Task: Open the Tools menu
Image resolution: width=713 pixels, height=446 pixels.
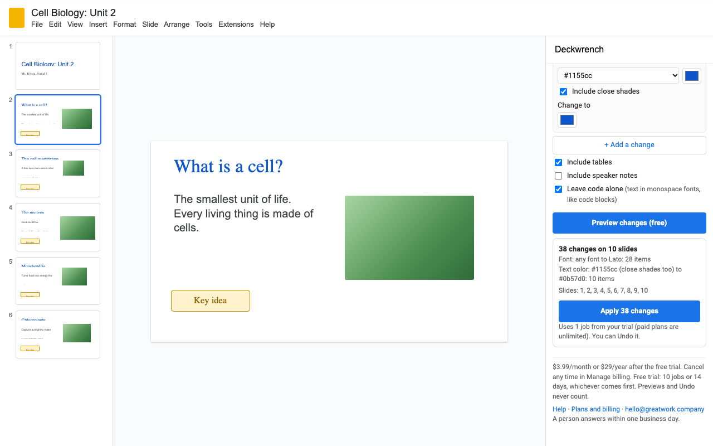Action: pyautogui.click(x=204, y=25)
